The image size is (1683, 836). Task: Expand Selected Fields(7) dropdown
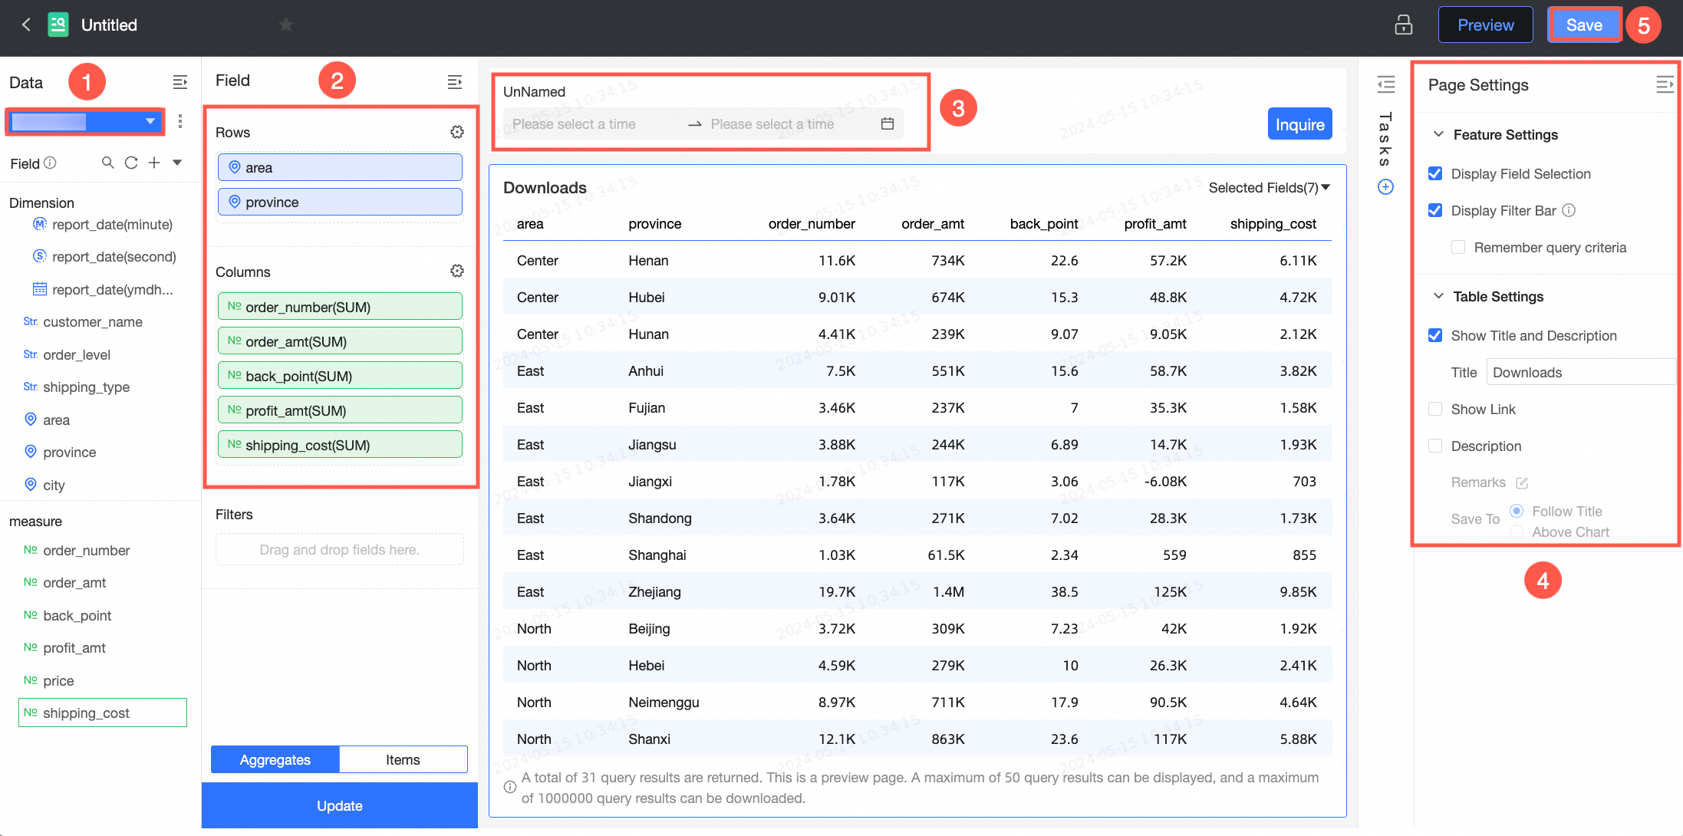coord(1269,188)
